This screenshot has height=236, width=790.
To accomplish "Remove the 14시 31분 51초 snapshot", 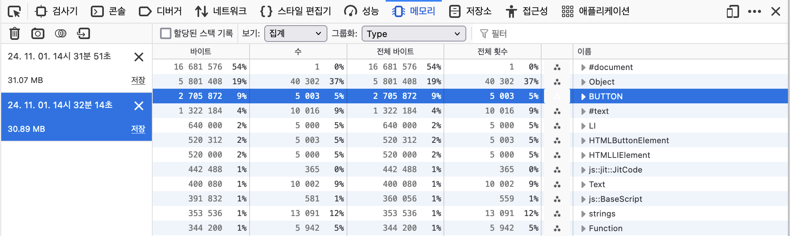I will [x=139, y=57].
